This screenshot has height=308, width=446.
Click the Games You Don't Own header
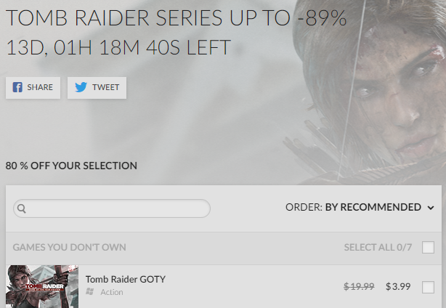pyautogui.click(x=70, y=248)
